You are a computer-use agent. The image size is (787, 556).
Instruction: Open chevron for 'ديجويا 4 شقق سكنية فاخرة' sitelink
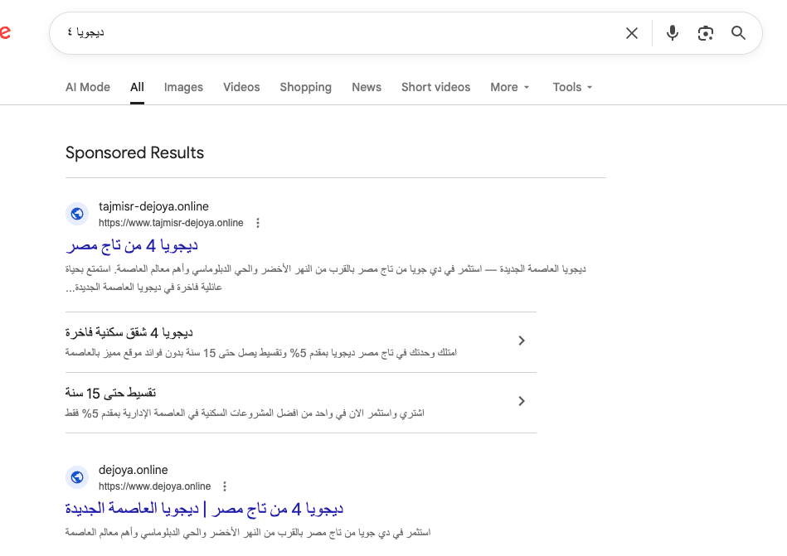tap(522, 341)
